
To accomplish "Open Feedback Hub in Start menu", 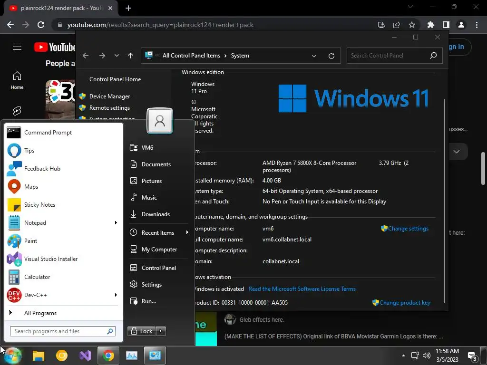I will (x=64, y=169).
